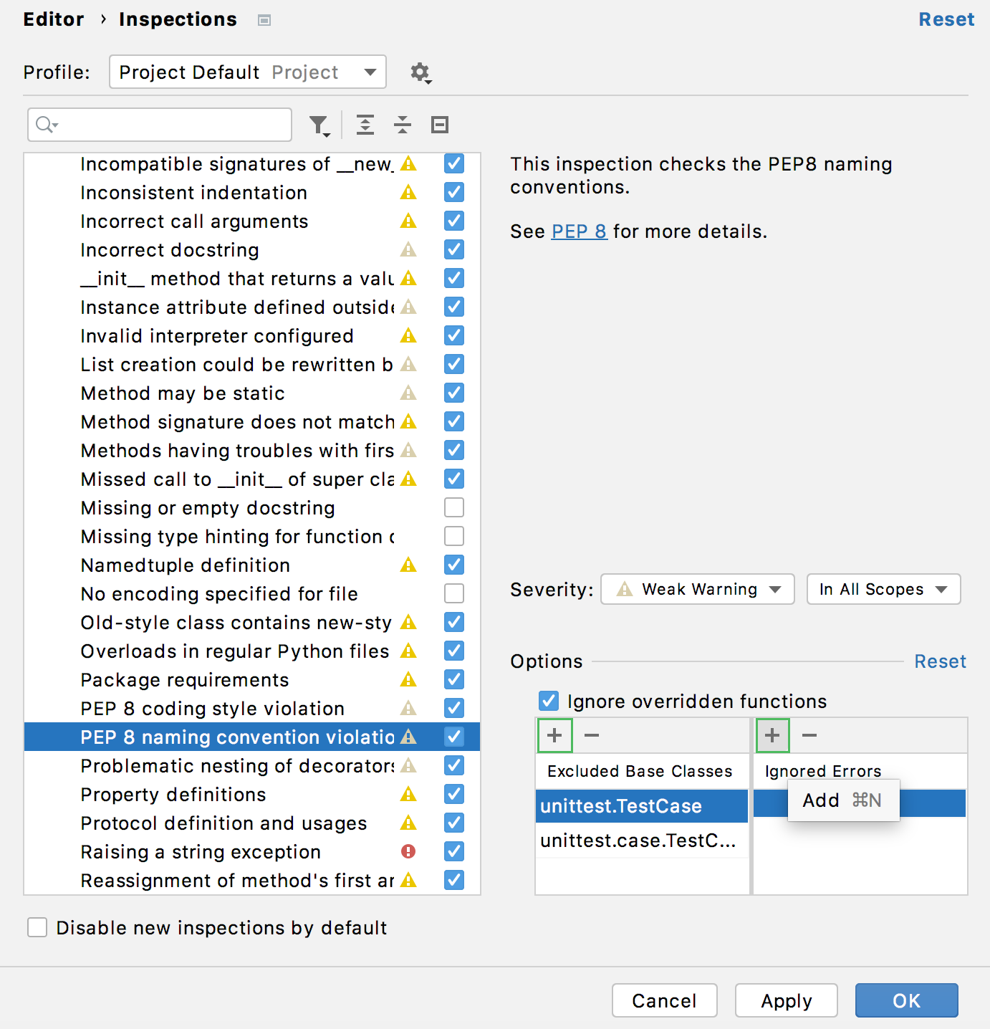Image resolution: width=990 pixels, height=1029 pixels.
Task: Click the Expand All icon
Action: (365, 125)
